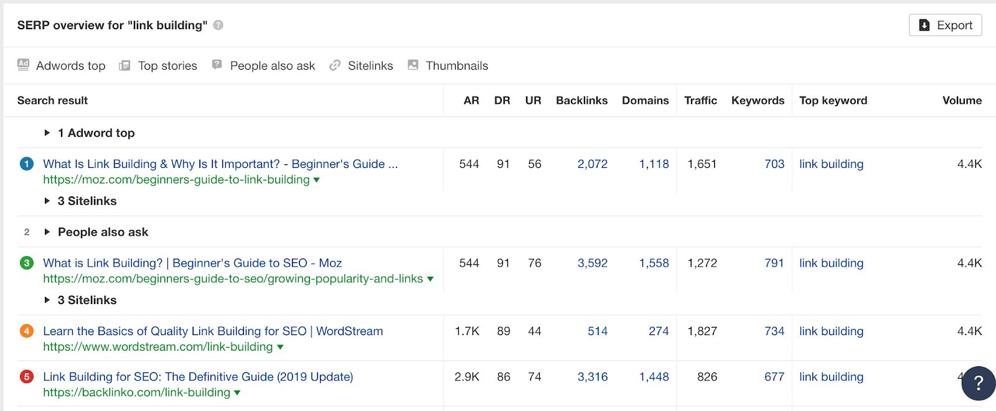996x411 pixels.
Task: Sort by the Backlinks column header
Action: point(581,100)
